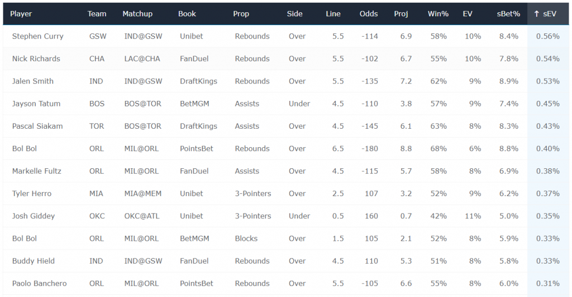This screenshot has height=297, width=572.
Task: Sort by the Book column header
Action: click(x=187, y=14)
